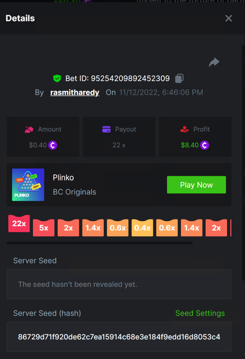
Task: Select the 5x multiplier tile
Action: [44, 228]
